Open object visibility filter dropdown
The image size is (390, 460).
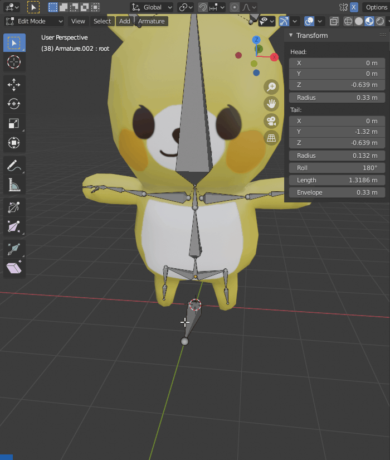266,21
